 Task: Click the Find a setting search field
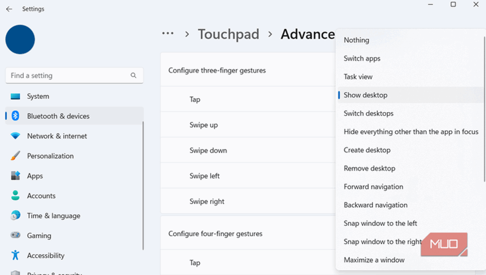67,76
